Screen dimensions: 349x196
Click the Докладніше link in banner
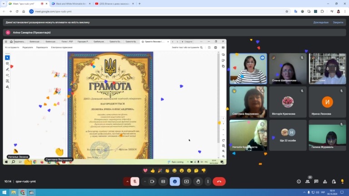tap(321, 22)
